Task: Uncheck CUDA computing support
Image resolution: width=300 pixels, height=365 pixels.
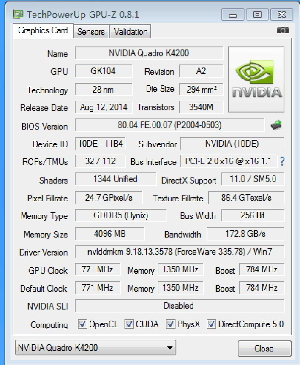Action: [x=129, y=324]
